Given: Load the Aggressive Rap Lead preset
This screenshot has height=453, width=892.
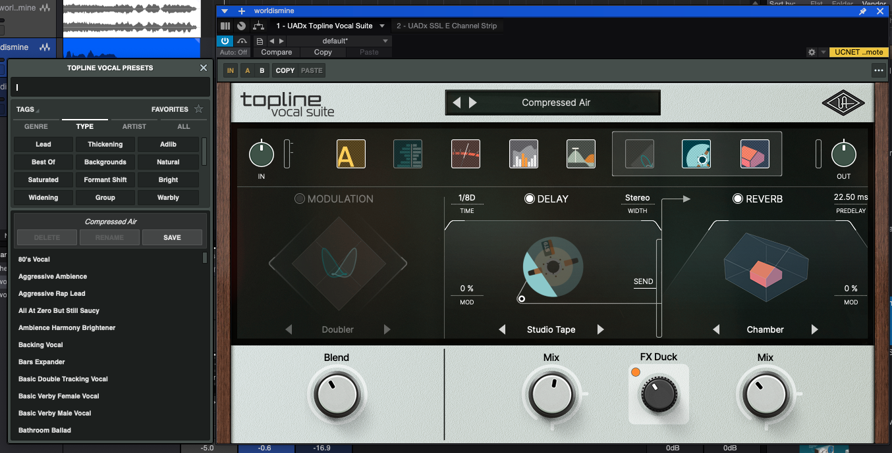Looking at the screenshot, I should pyautogui.click(x=52, y=293).
